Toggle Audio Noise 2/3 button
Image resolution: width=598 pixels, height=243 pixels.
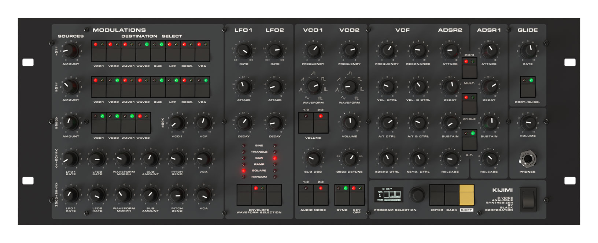321,195
